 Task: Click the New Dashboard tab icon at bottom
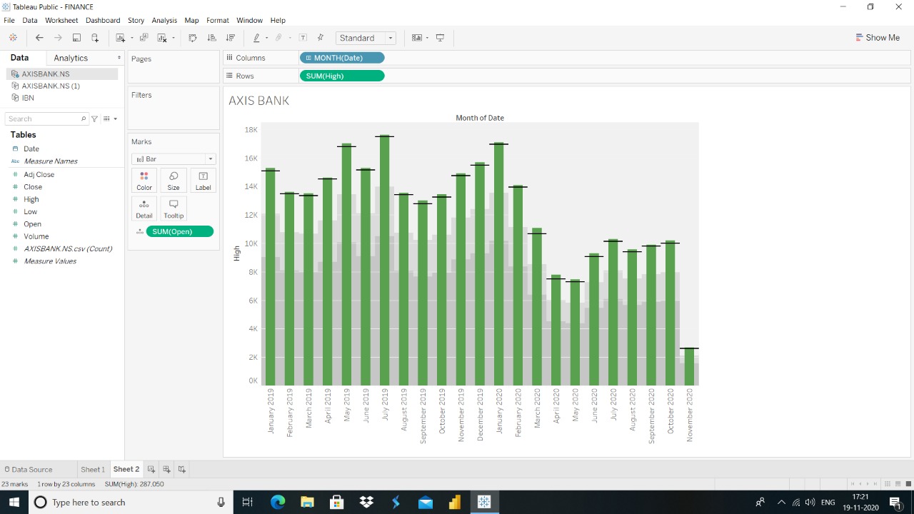pyautogui.click(x=166, y=469)
